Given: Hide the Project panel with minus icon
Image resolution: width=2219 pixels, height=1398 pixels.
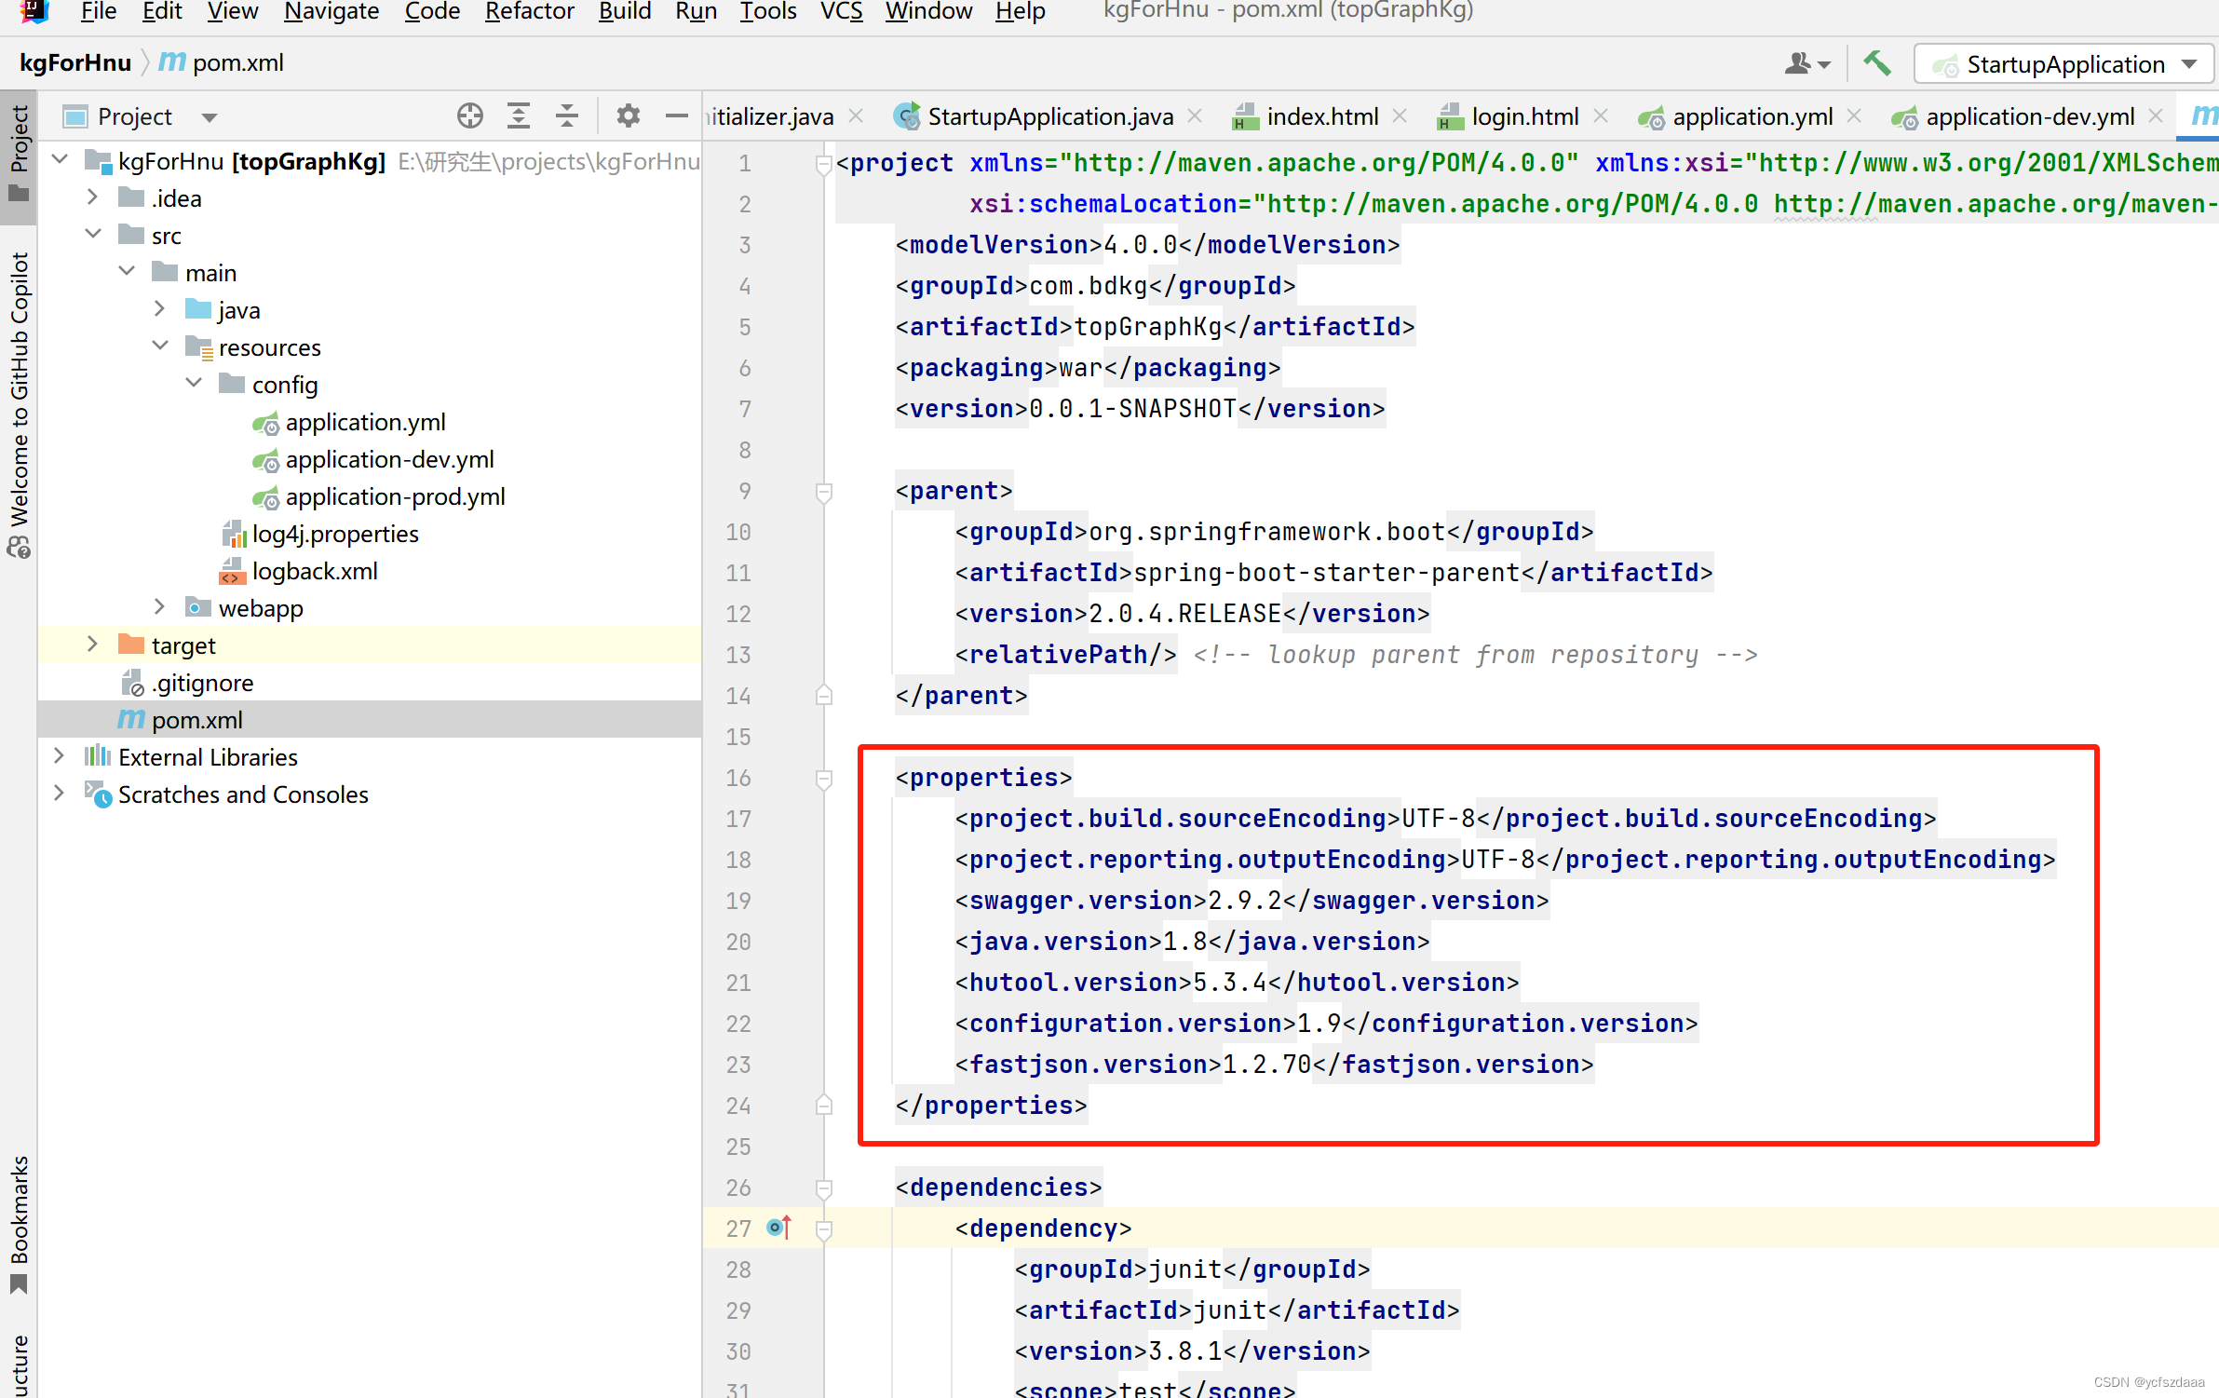Looking at the screenshot, I should point(676,116).
